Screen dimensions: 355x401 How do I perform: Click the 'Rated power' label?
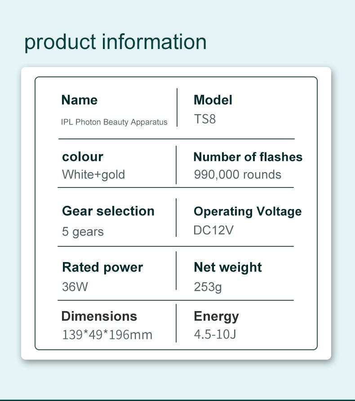(102, 267)
